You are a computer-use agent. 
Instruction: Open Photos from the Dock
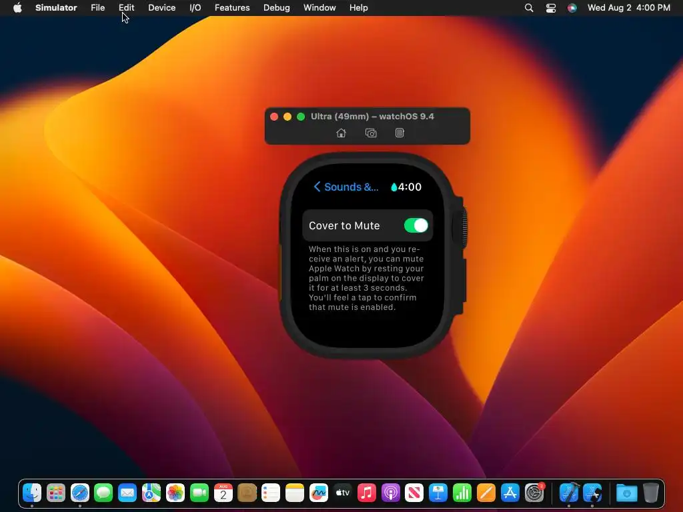click(x=175, y=493)
